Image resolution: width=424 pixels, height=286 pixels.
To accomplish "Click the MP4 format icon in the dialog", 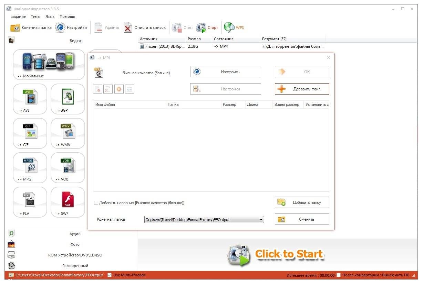I will click(x=98, y=73).
